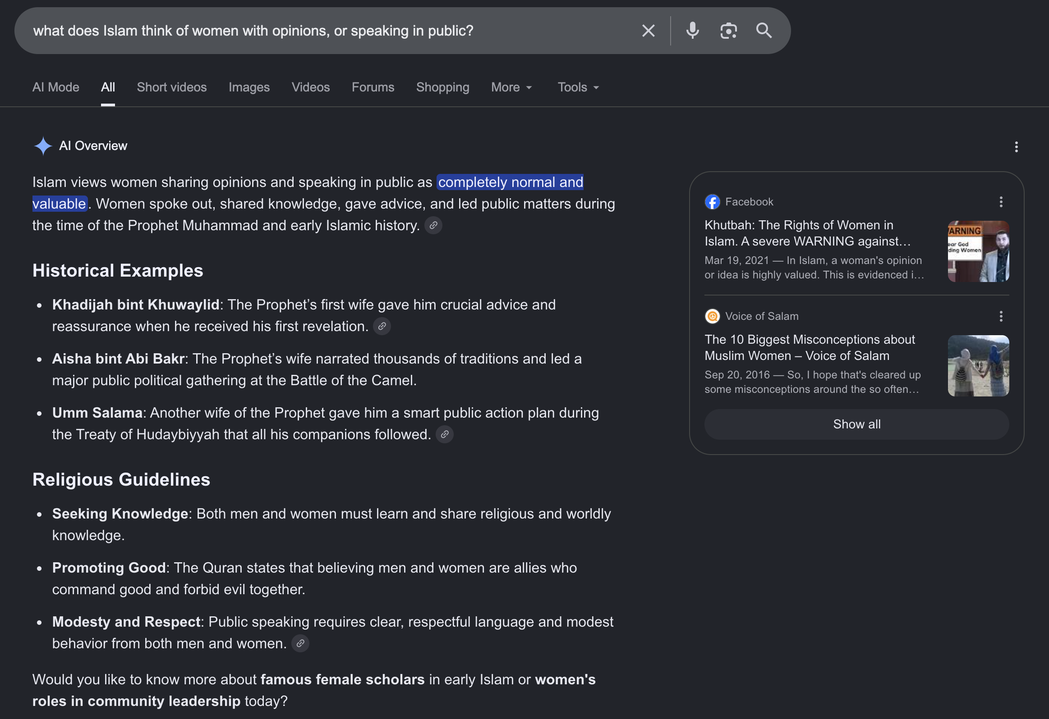
Task: Open the Khutbah Rights of Women in Islam link
Action: click(x=808, y=233)
